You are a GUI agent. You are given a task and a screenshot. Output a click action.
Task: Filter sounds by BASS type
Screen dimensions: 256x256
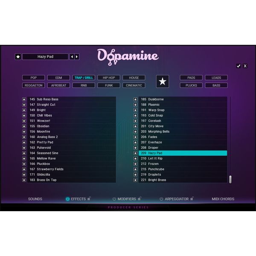[216, 85]
